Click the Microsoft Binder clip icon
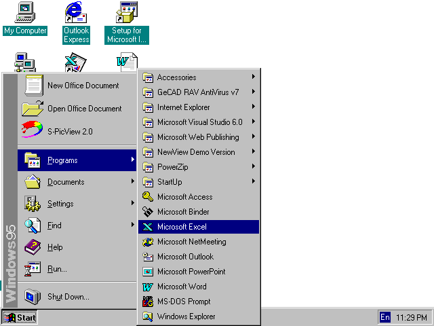 pyautogui.click(x=148, y=212)
